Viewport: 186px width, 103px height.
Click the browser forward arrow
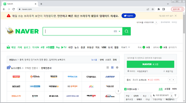pyautogui.click(x=9, y=9)
